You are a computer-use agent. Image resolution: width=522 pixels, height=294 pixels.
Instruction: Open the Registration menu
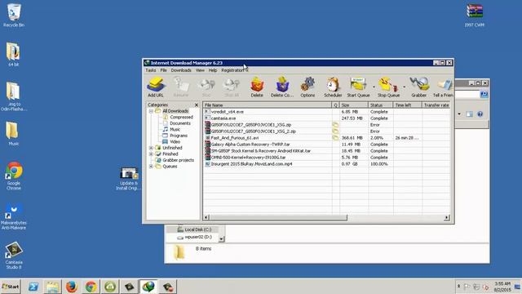[232, 70]
